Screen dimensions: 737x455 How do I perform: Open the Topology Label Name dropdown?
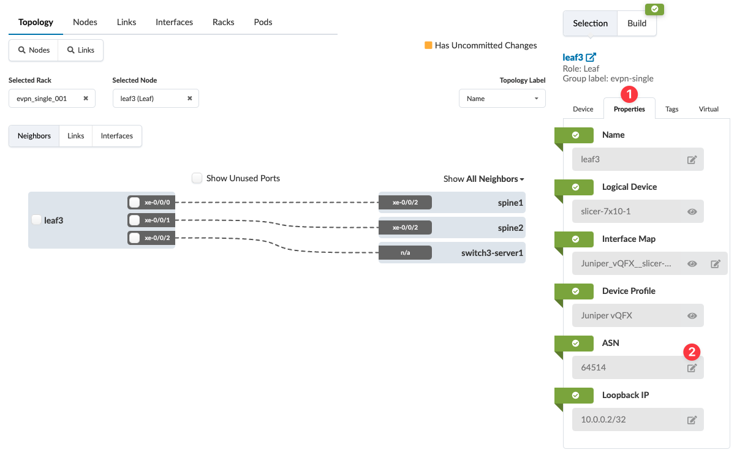click(502, 99)
